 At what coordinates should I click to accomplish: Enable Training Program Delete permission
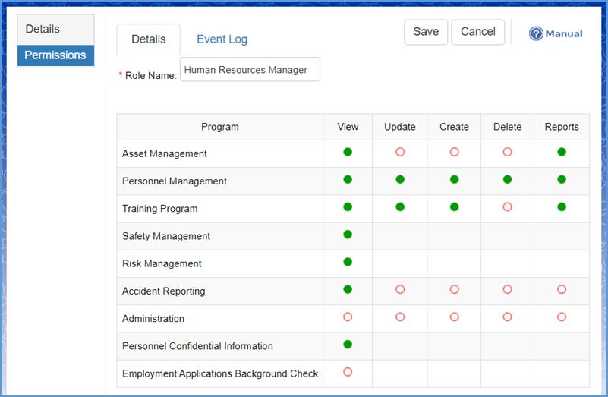pos(507,207)
